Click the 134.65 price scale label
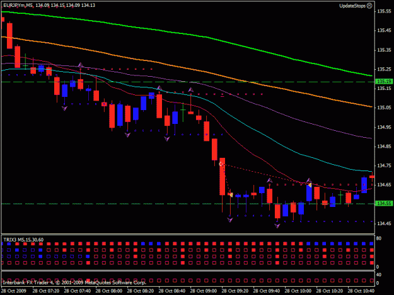This screenshot has width=394, height=295. (x=384, y=185)
